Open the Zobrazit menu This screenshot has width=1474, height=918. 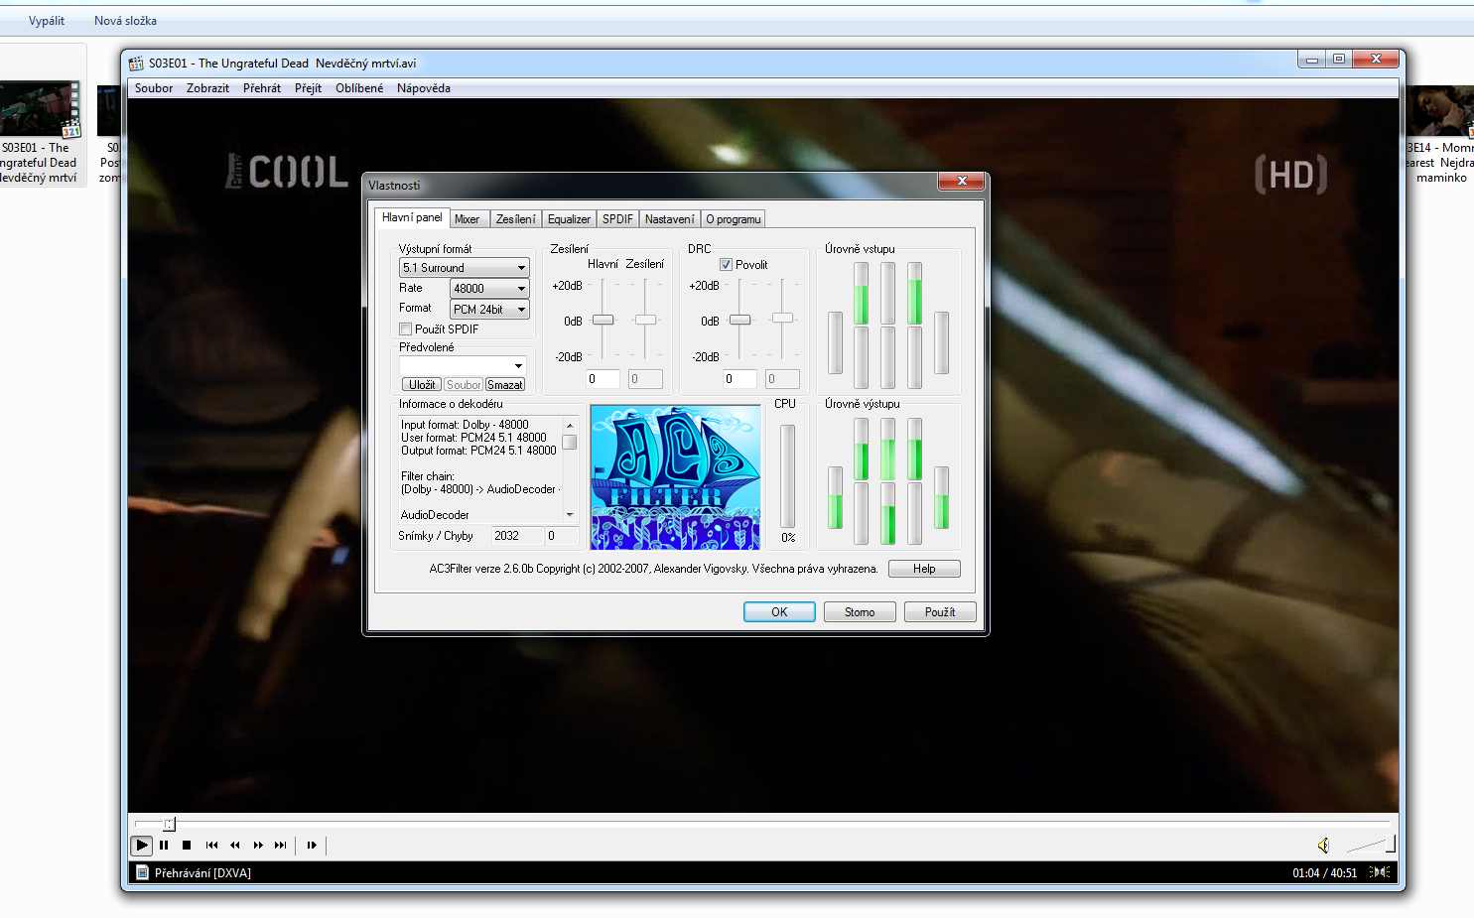pos(207,88)
